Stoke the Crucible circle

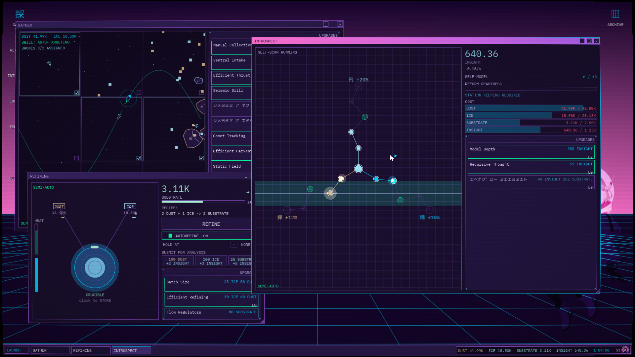pyautogui.click(x=95, y=267)
